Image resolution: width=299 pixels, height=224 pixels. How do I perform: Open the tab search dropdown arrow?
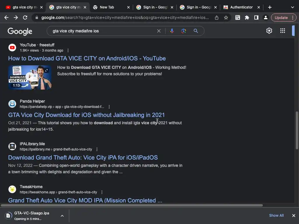tap(293, 7)
